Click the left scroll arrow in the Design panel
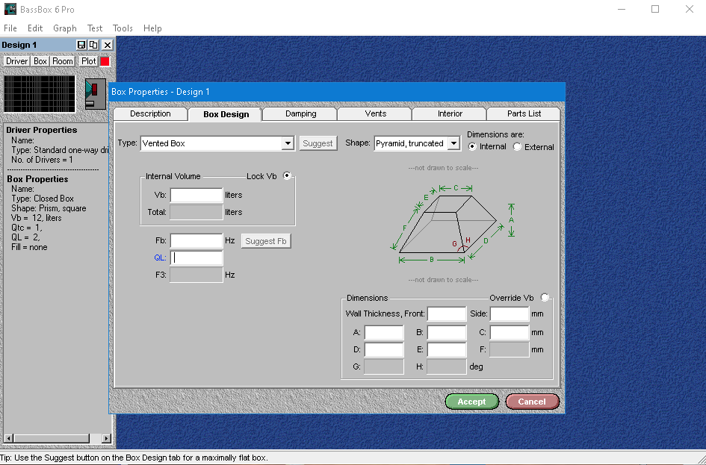The image size is (706, 465). point(6,438)
